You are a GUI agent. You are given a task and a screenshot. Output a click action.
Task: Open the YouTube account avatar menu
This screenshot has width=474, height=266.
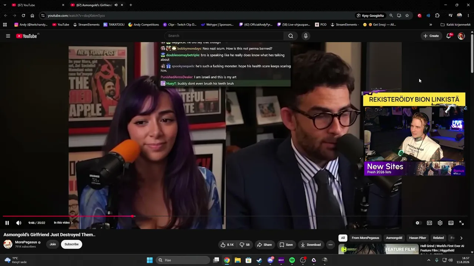461,36
